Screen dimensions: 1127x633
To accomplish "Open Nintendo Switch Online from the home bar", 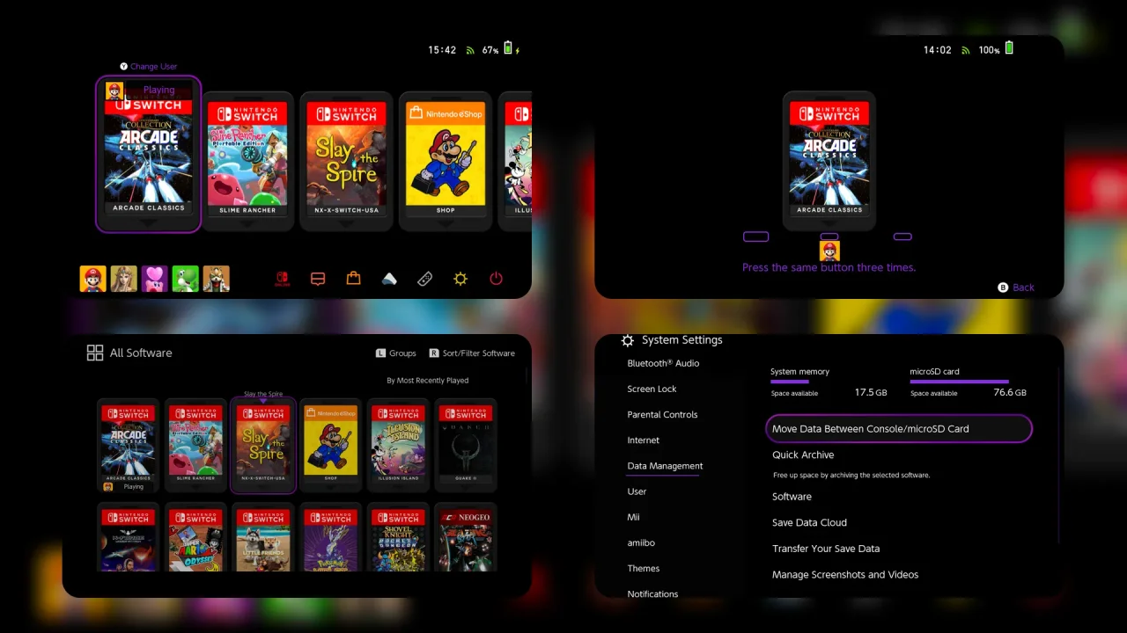I will pyautogui.click(x=283, y=279).
